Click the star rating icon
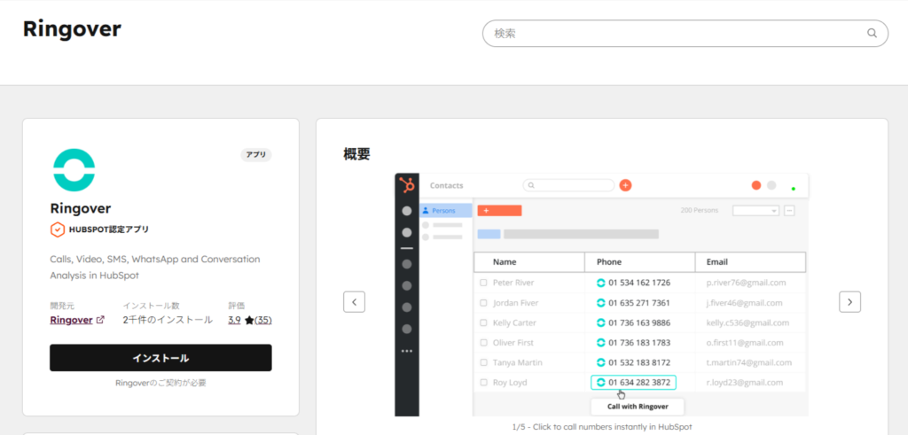The height and width of the screenshot is (435, 908). (249, 320)
